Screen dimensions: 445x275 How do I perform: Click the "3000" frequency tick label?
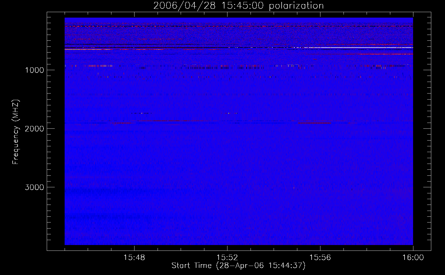pos(34,187)
